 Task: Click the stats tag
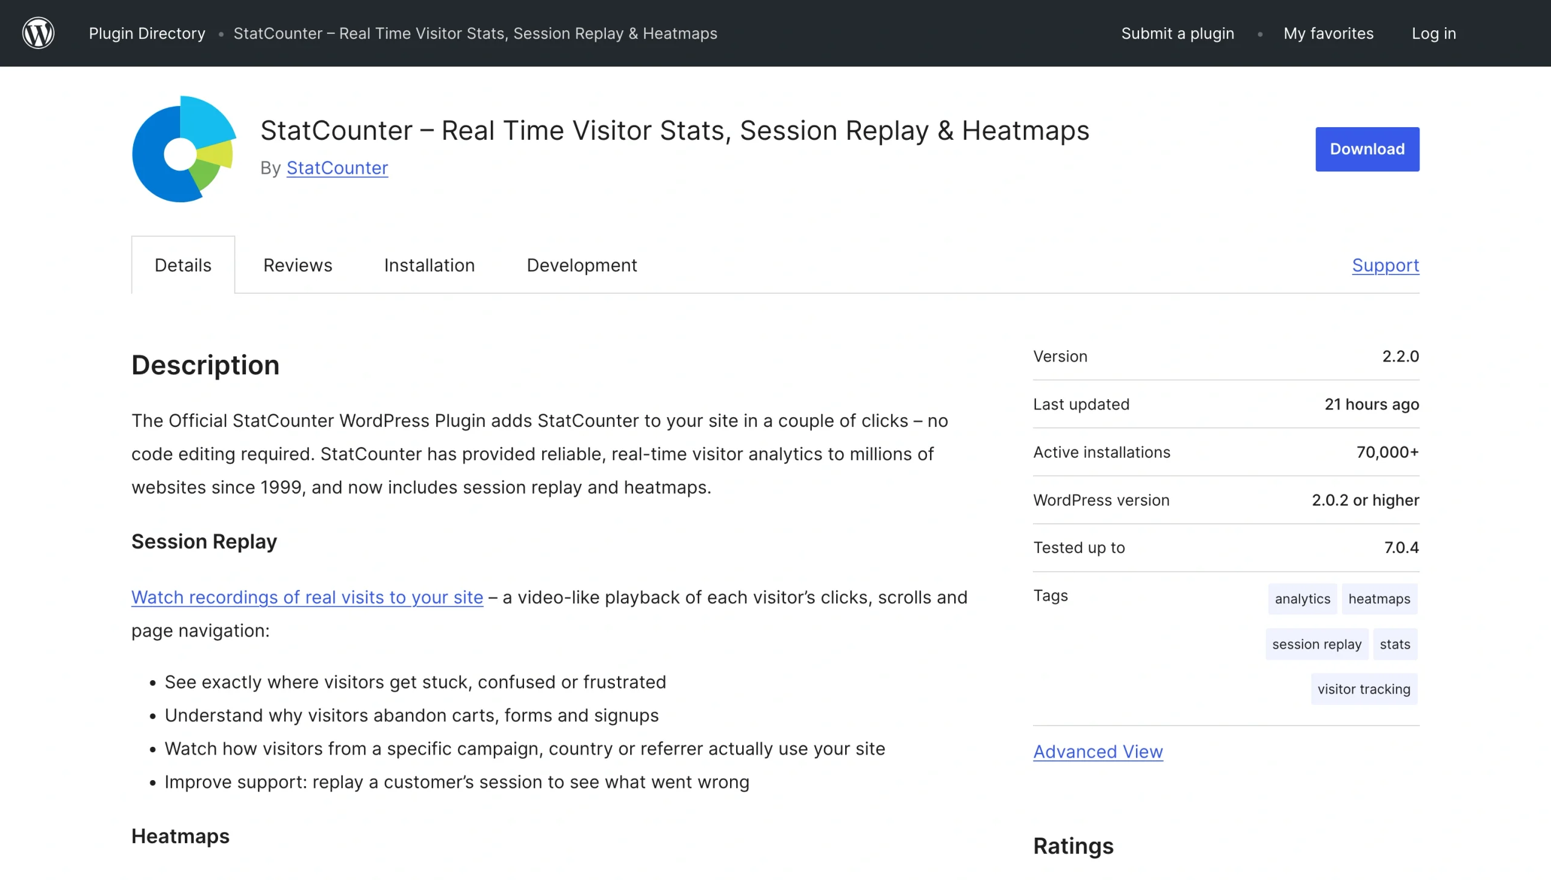click(x=1395, y=644)
